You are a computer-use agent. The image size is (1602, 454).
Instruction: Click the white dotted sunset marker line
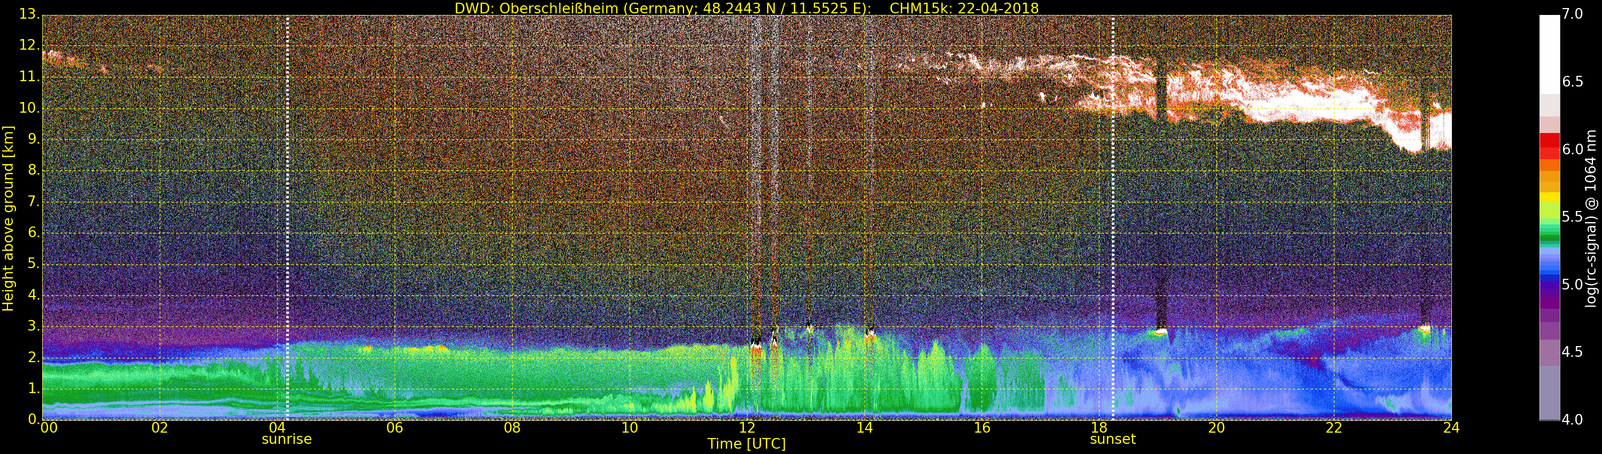pyautogui.click(x=1112, y=218)
